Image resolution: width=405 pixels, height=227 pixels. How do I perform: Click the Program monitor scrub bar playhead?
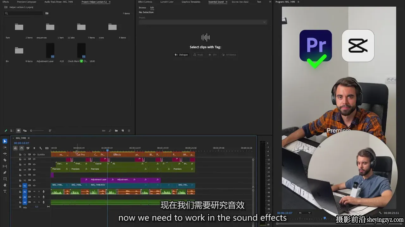324,218
